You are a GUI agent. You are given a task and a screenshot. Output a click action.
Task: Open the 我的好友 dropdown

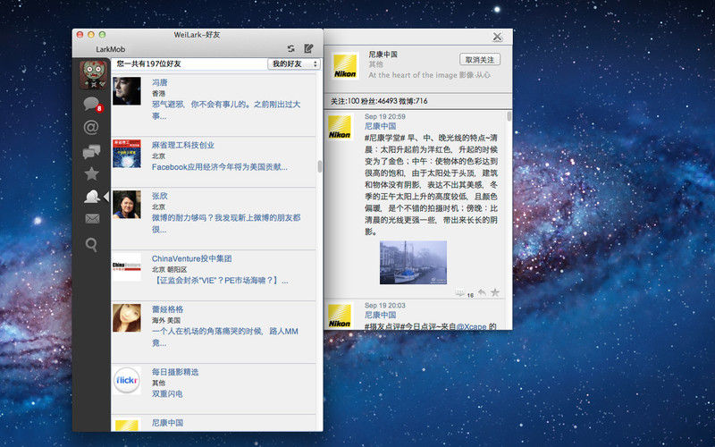pos(294,63)
